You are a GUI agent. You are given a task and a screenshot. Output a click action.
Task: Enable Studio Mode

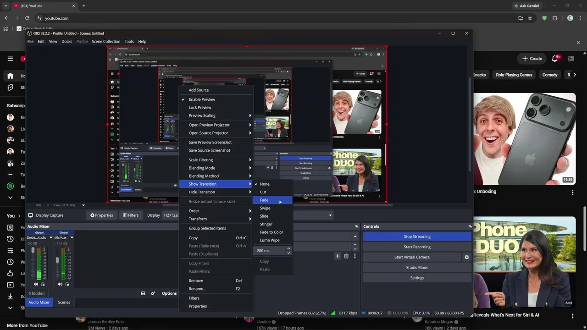click(417, 268)
